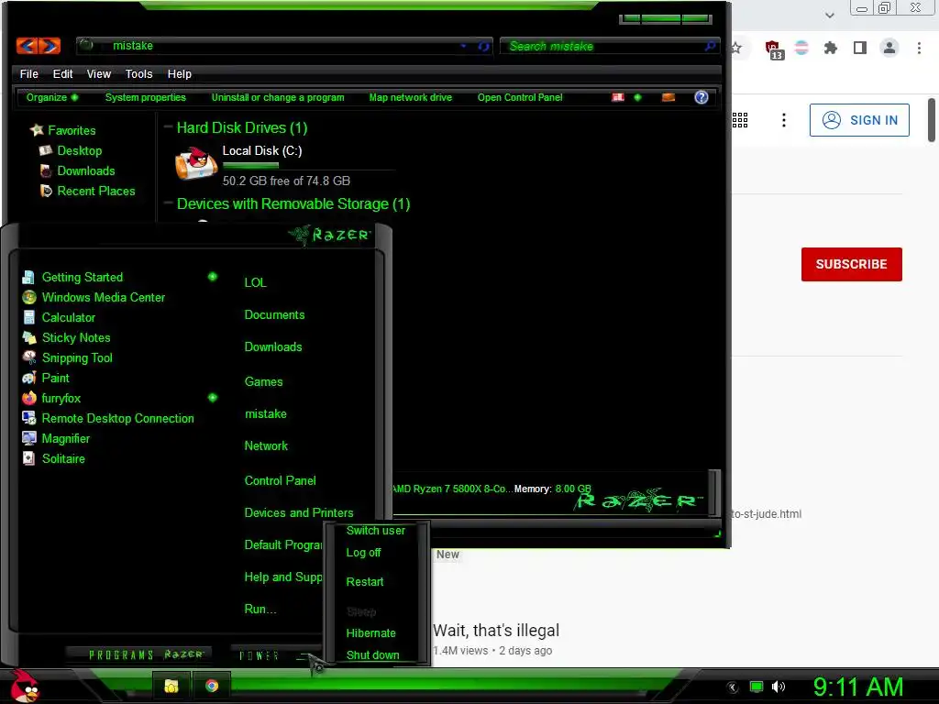Open YouTube apps grid icon
Viewport: 939px width, 704px height.
(x=740, y=120)
